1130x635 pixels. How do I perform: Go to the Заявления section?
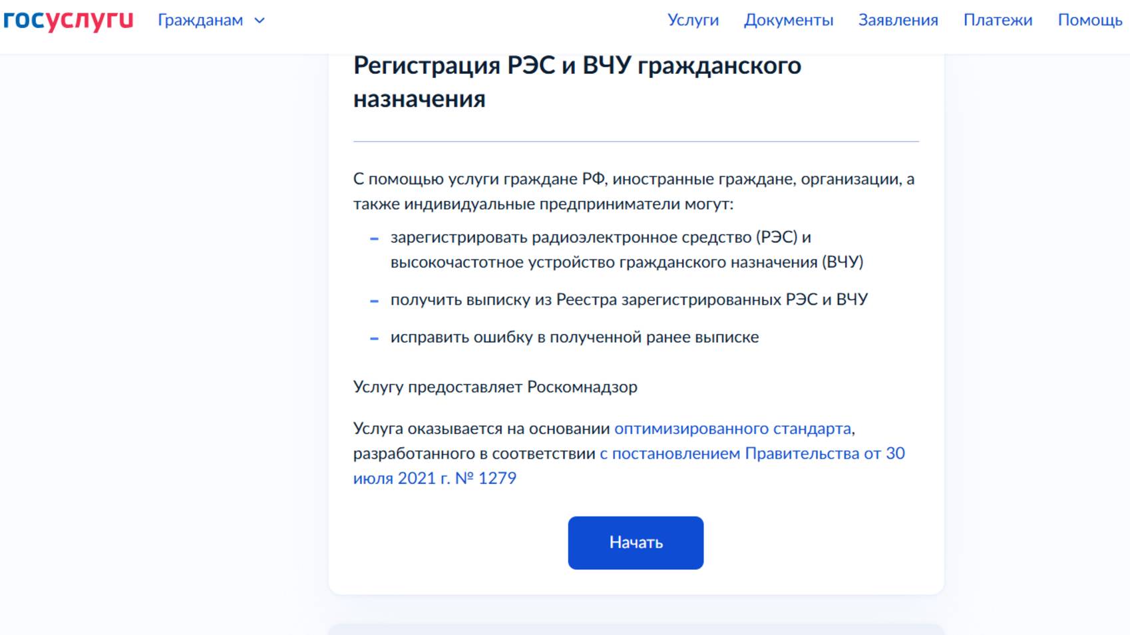tap(898, 20)
